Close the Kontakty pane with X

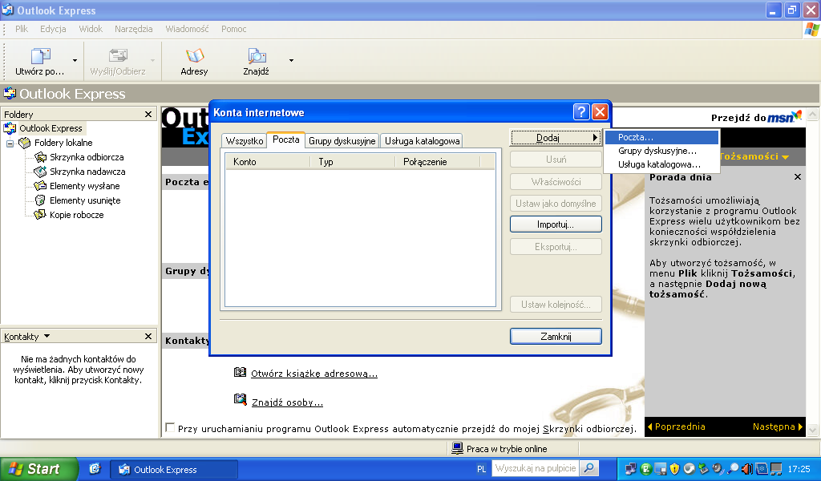pyautogui.click(x=148, y=336)
